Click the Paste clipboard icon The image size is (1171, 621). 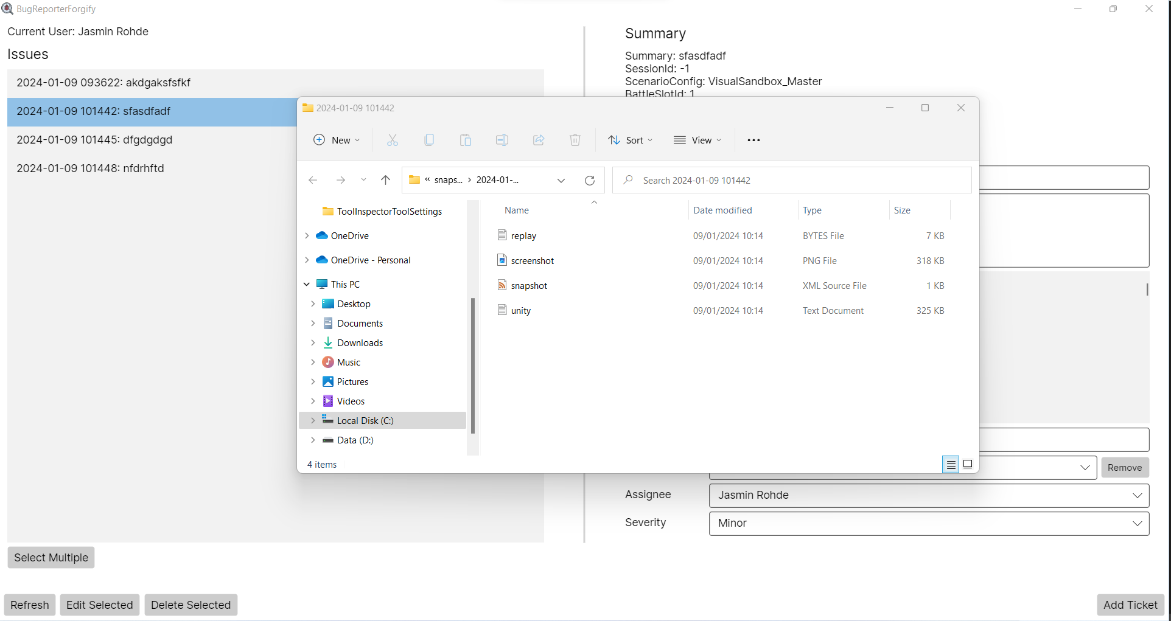click(466, 140)
